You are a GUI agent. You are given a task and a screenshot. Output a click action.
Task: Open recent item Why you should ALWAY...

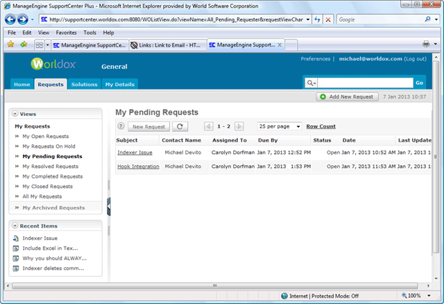point(54,258)
